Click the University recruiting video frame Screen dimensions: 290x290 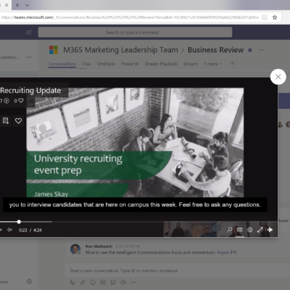[x=135, y=143]
